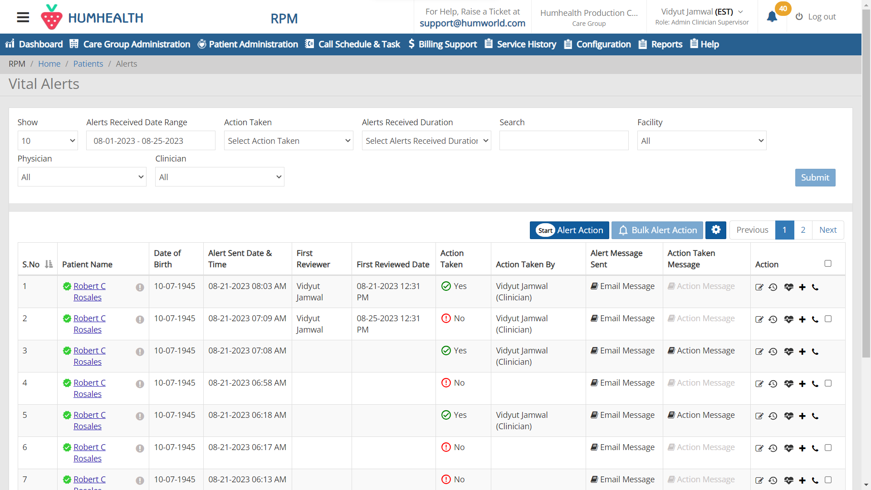871x490 pixels.
Task: Click the info icon beside Robert C Rosales
Action: click(140, 287)
